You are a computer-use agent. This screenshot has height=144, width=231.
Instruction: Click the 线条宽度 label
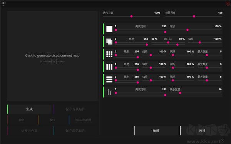175,89
